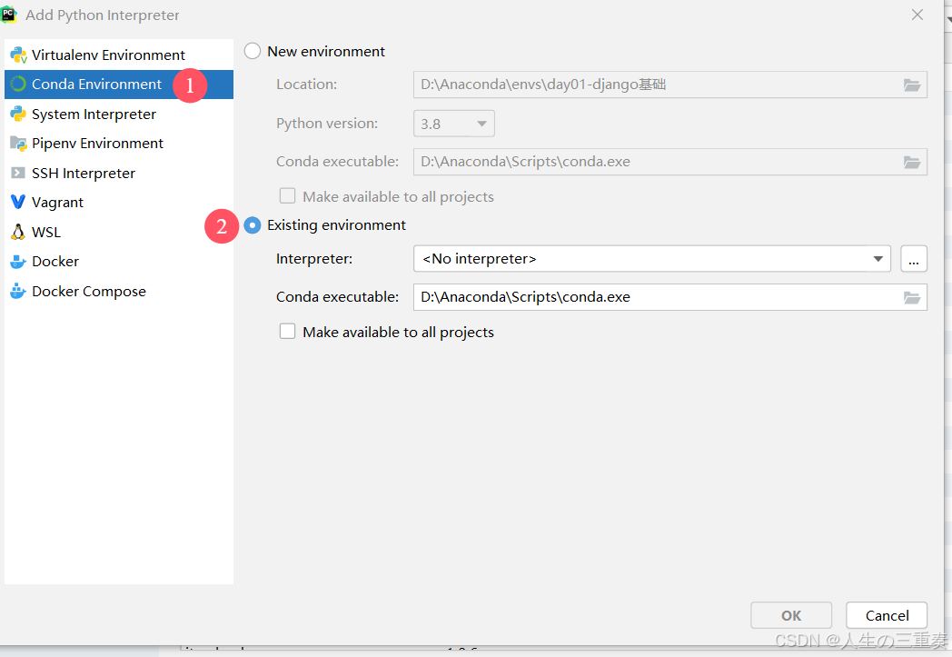Click the Docker whale icon
The width and height of the screenshot is (952, 657).
pyautogui.click(x=18, y=262)
